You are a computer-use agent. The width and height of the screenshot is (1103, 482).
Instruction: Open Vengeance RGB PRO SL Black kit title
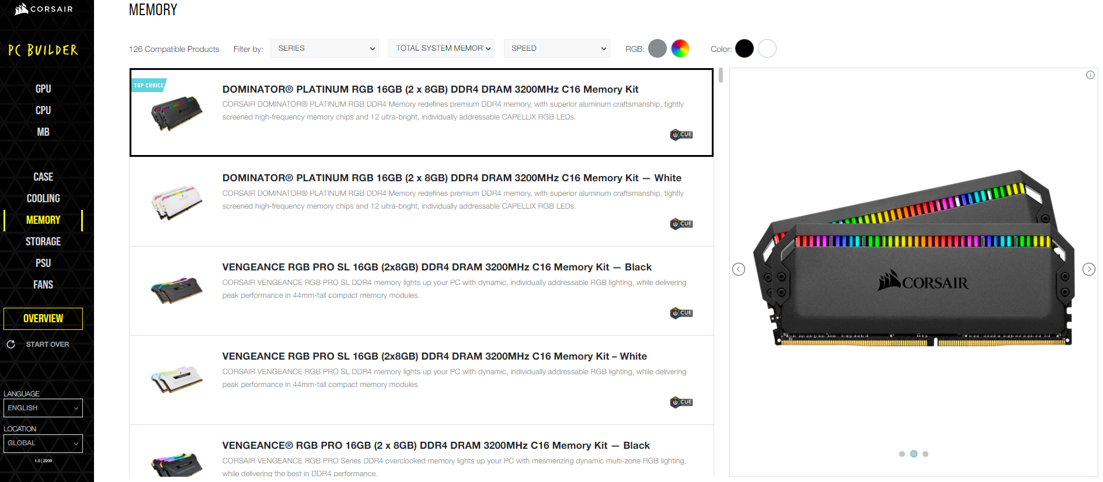[436, 267]
